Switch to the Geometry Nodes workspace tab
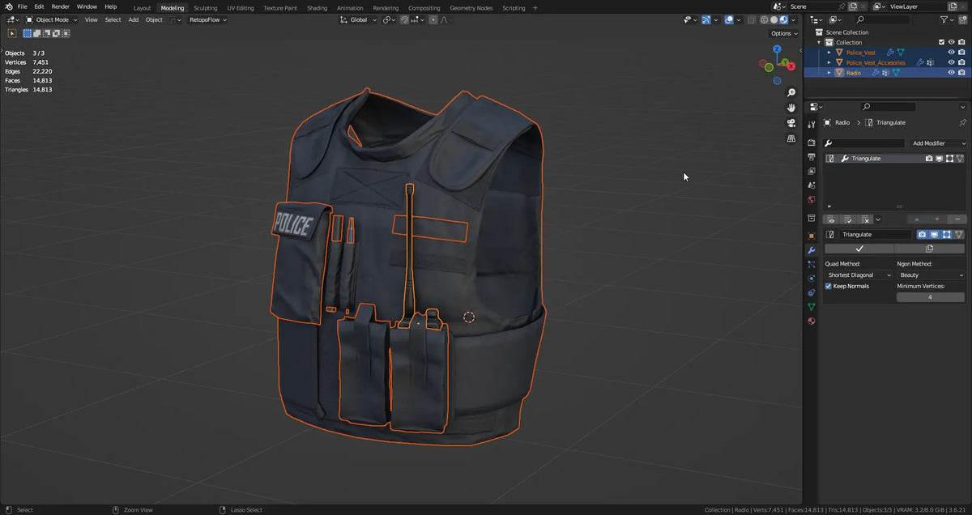This screenshot has height=515, width=972. coord(471,8)
